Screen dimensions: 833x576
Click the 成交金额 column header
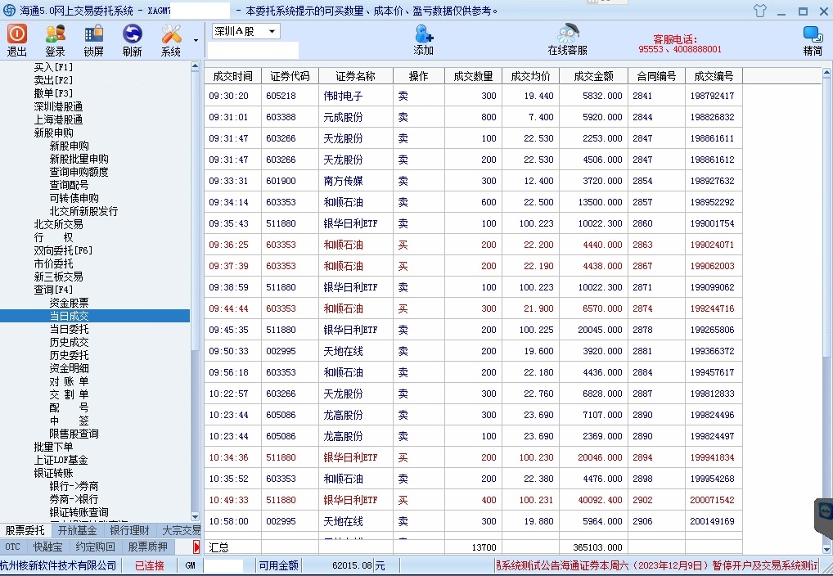[x=593, y=76]
